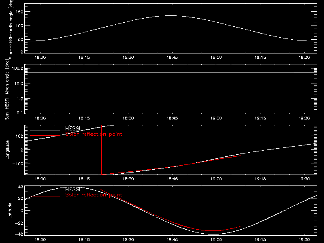Image resolution: width=324 pixels, height=243 pixels.
Task: Click the Sun-HESSI-Earth angle [deg] axis label
Action: [11, 30]
